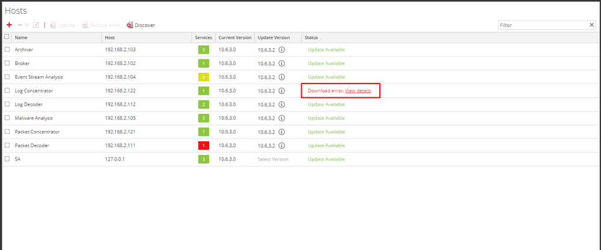Check the Broker row checkbox

[x=7, y=63]
